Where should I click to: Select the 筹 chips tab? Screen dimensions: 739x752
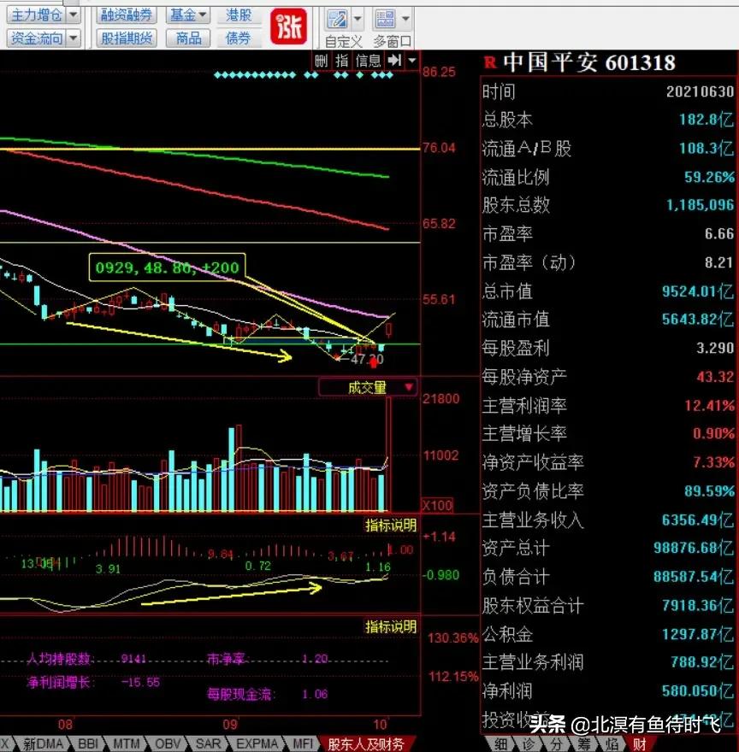(584, 743)
